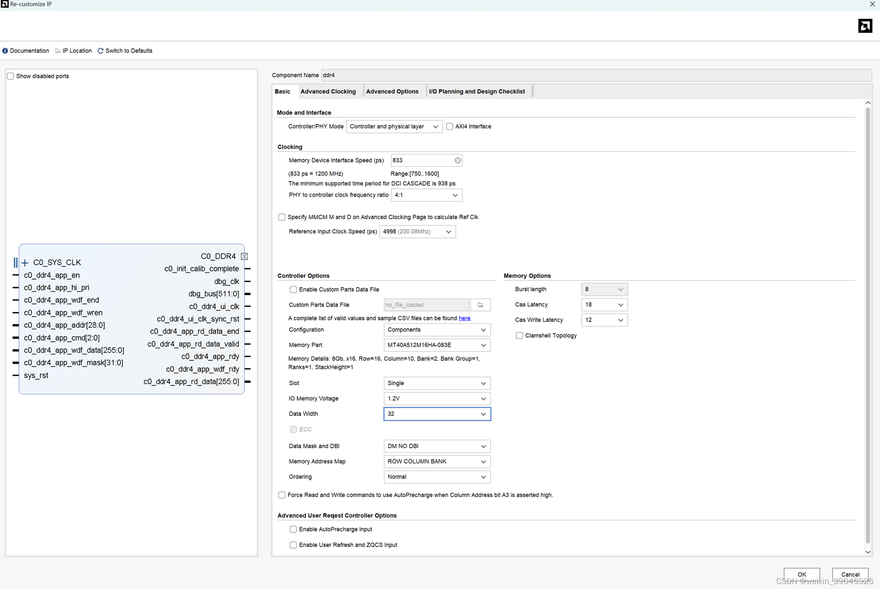
Task: Click the C0_DDR4 interface expand icon
Action: pyautogui.click(x=244, y=256)
